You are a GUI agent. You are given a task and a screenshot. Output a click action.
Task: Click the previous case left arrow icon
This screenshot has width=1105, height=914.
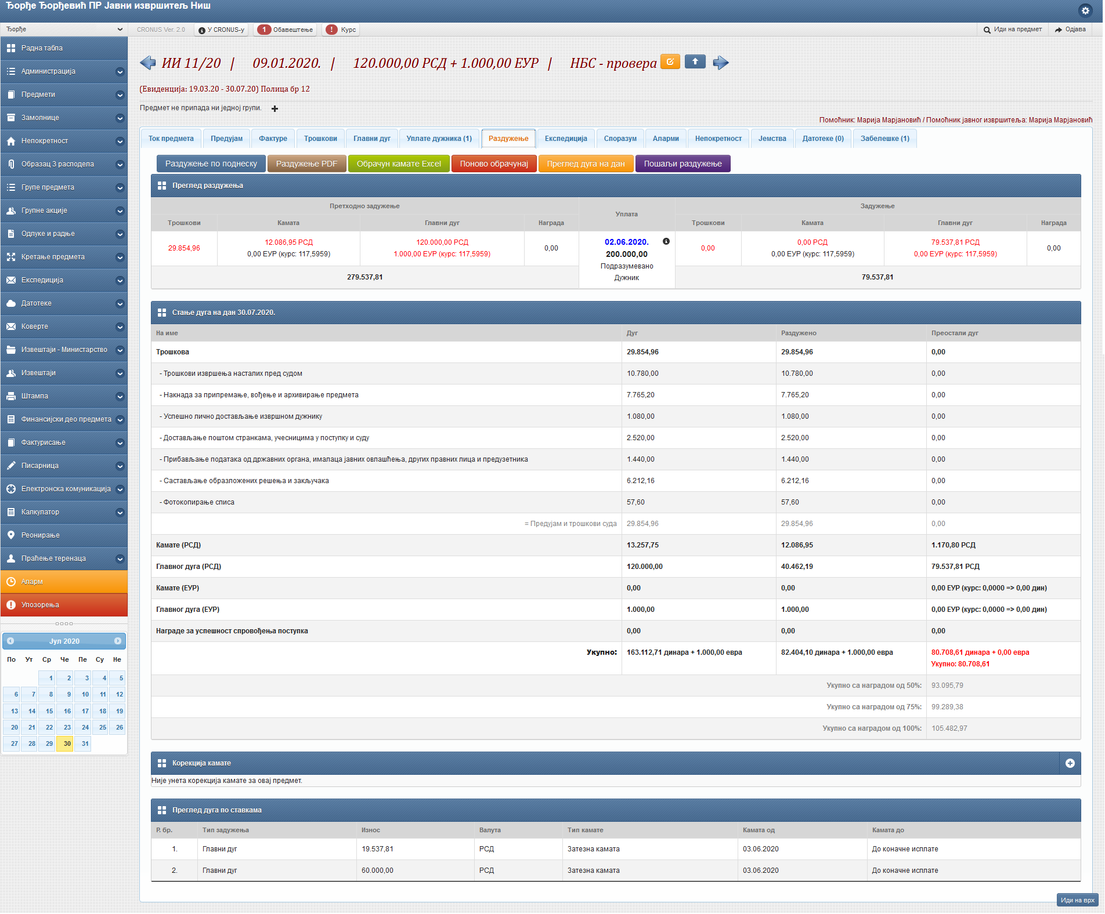(148, 63)
